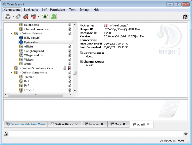Screen dimensions: 192x145
Task: Collapse the <Guilde> Sølstice channel
Action: click(11, 34)
